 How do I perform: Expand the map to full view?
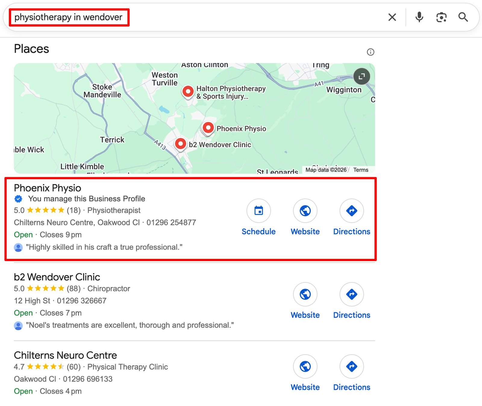pyautogui.click(x=361, y=76)
